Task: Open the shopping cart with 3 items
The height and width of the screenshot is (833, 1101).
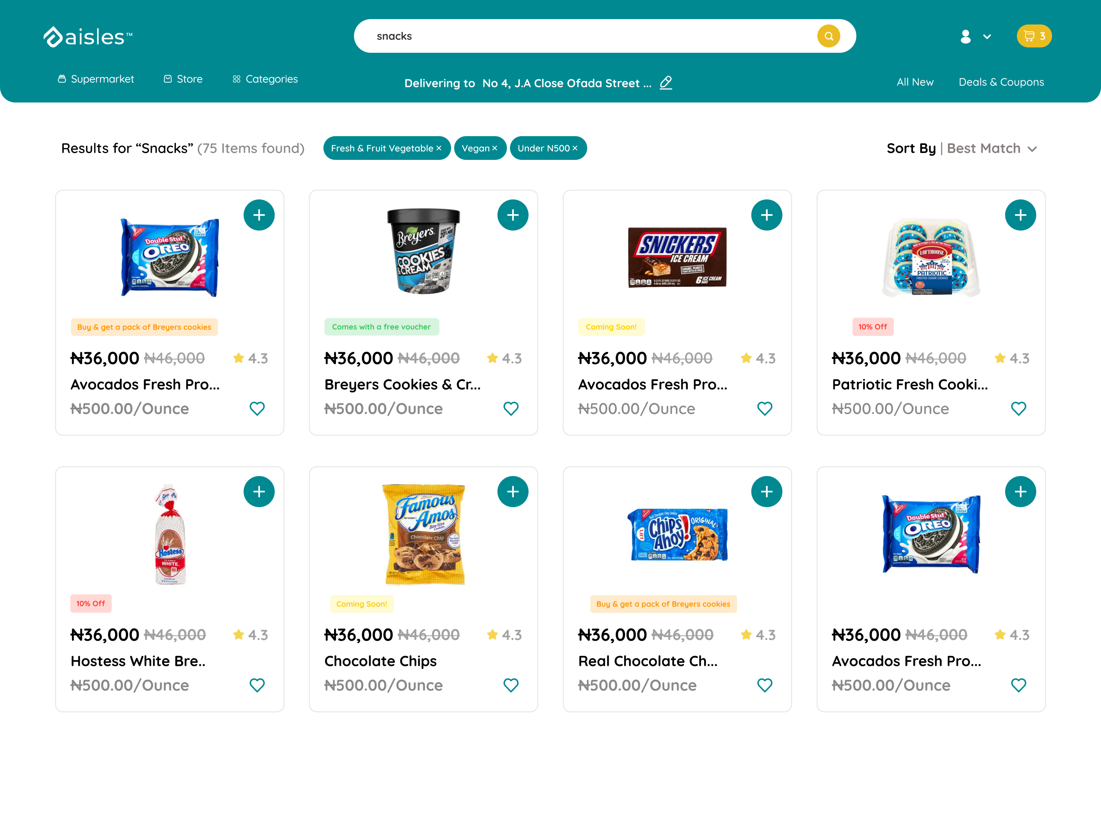Action: (1034, 36)
